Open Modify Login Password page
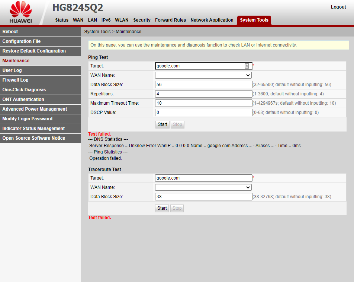This screenshot has height=282, width=354. click(40, 119)
